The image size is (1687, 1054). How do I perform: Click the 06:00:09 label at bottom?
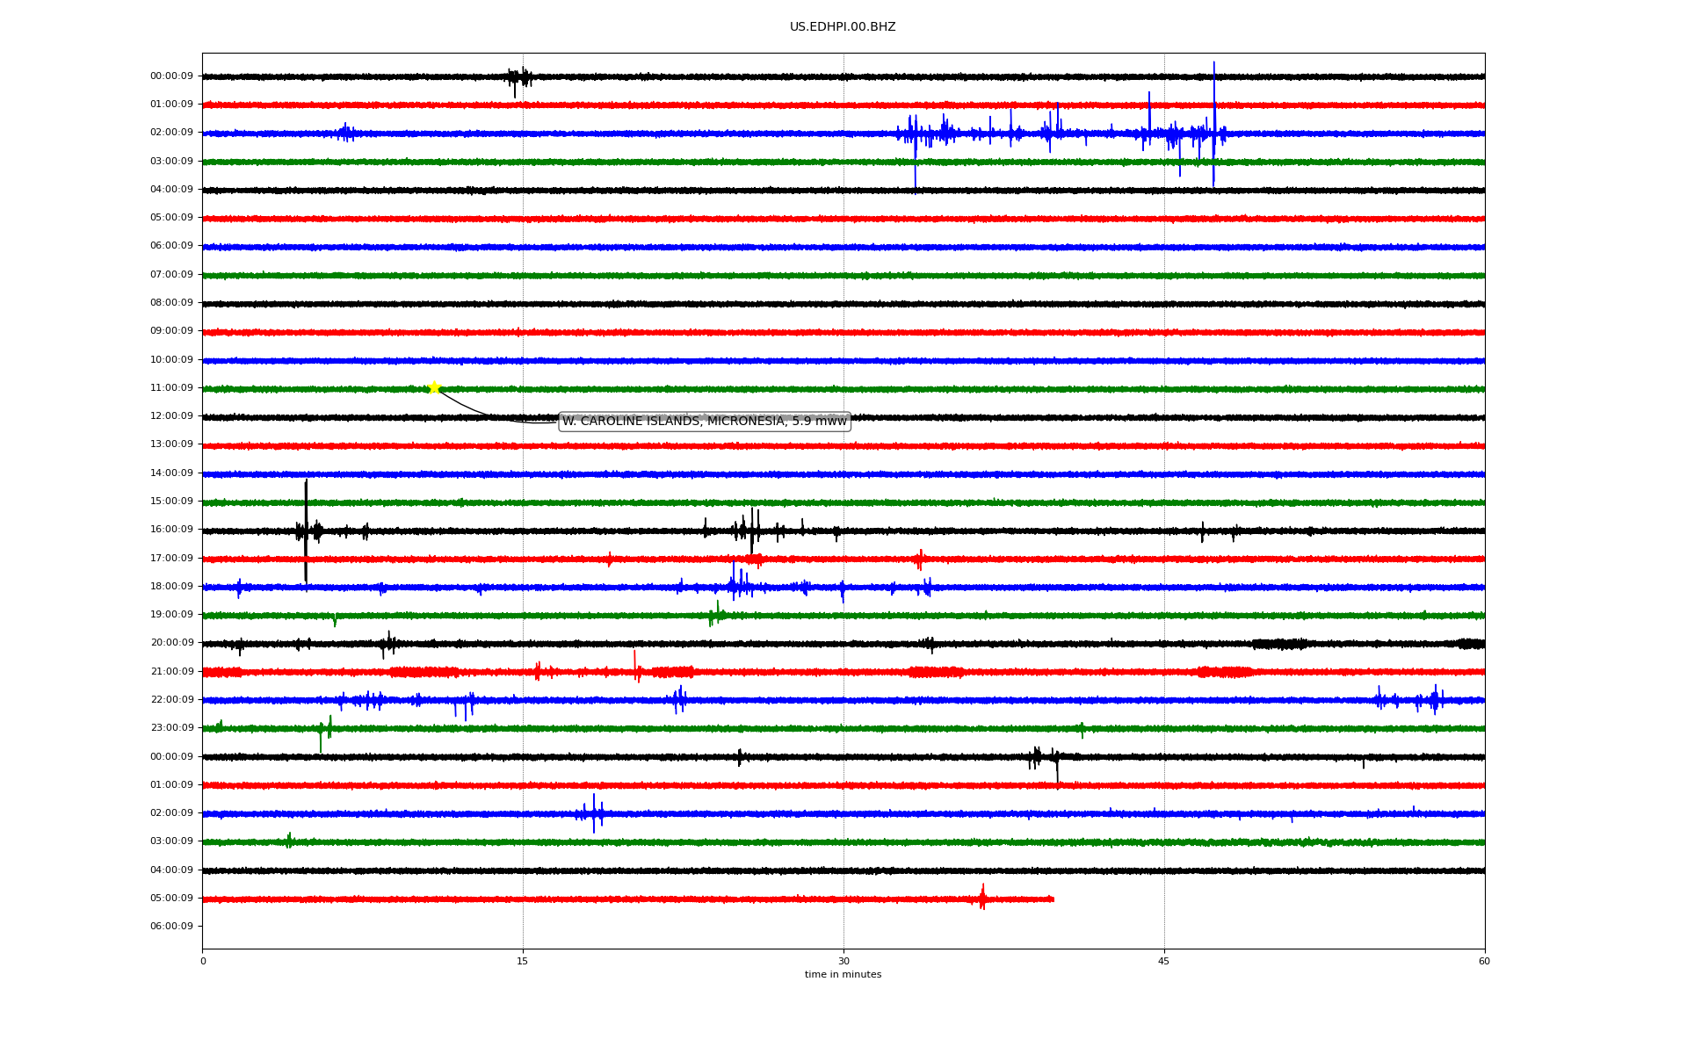click(x=171, y=927)
